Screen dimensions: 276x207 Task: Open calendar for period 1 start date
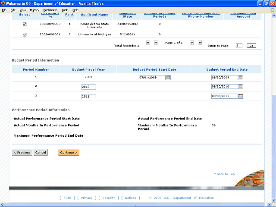coord(169,78)
